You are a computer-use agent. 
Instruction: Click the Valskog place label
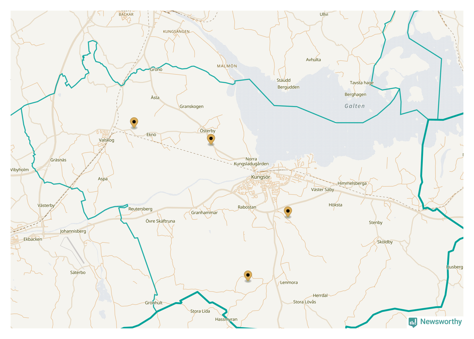[106, 140]
